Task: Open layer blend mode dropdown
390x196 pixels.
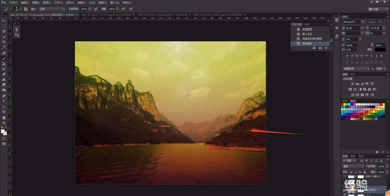Action: 353,166
